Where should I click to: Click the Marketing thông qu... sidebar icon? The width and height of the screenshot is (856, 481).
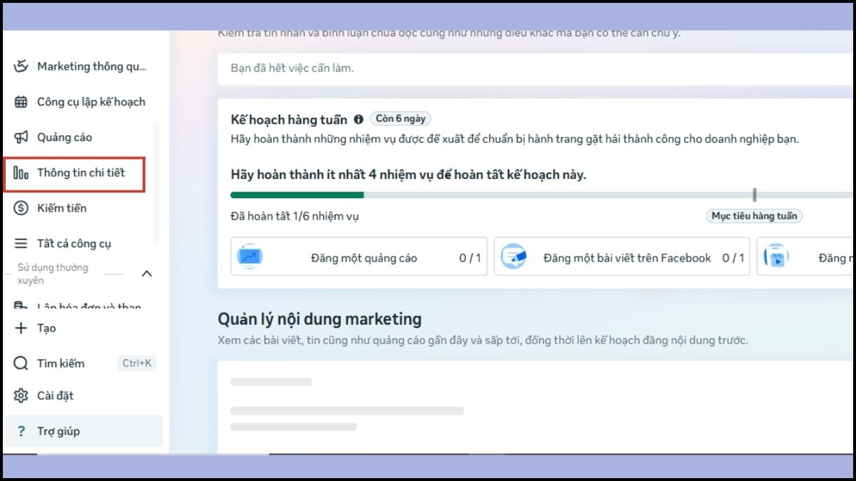coord(21,66)
